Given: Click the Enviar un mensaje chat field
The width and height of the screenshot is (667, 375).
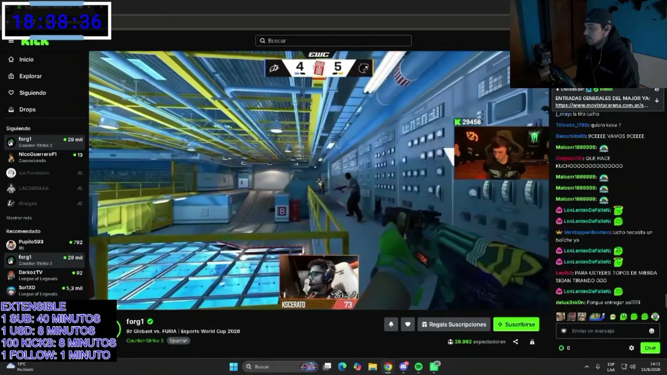Looking at the screenshot, I should coord(608,331).
